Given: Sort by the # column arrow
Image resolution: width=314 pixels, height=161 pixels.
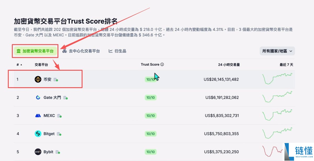Looking at the screenshot, I should pyautogui.click(x=21, y=65).
